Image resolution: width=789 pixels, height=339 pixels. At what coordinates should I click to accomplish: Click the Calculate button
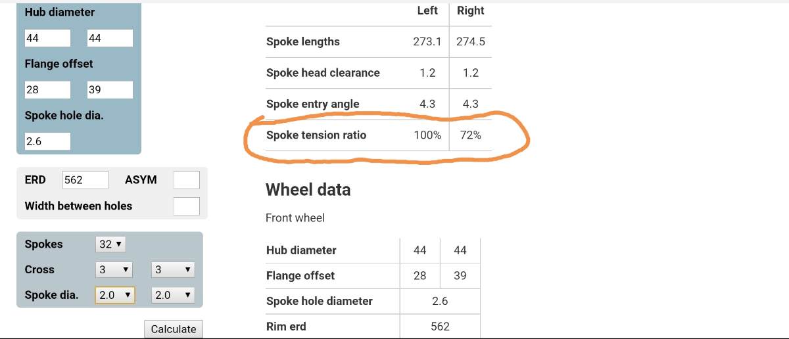tap(174, 329)
